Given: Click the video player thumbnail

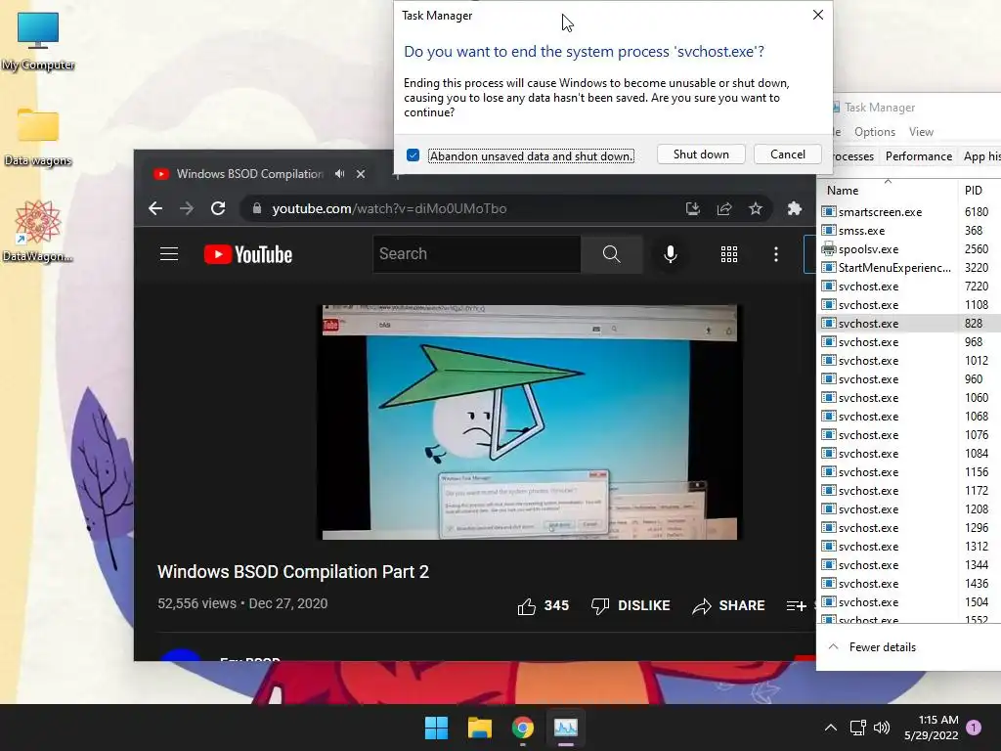Looking at the screenshot, I should point(529,422).
